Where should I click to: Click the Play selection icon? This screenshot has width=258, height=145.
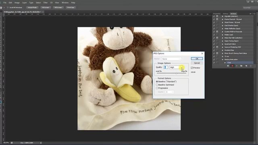click(237, 66)
